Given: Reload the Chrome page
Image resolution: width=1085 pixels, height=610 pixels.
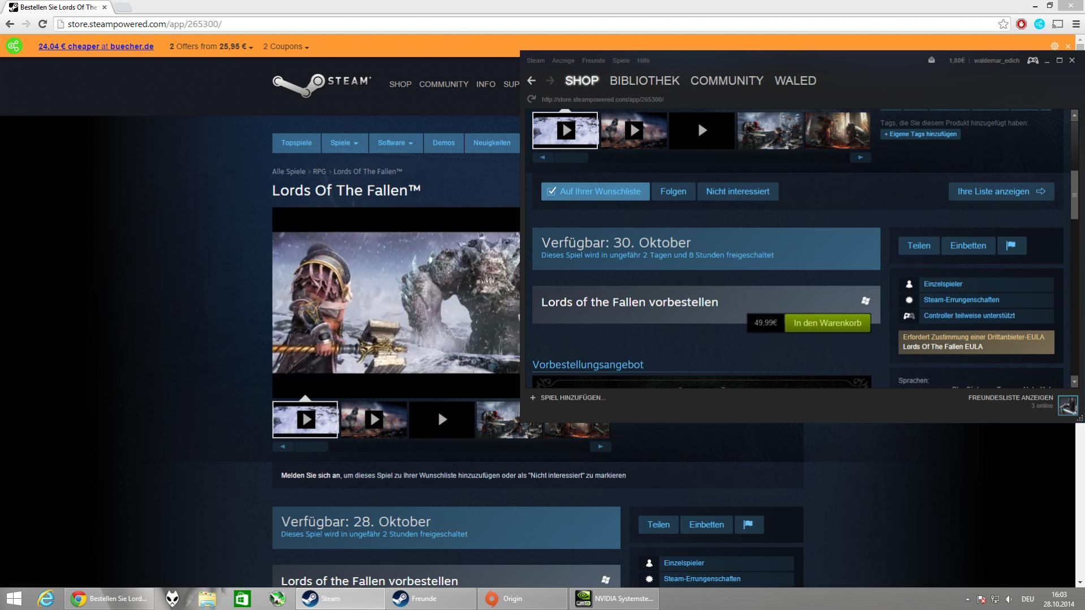Looking at the screenshot, I should (42, 24).
